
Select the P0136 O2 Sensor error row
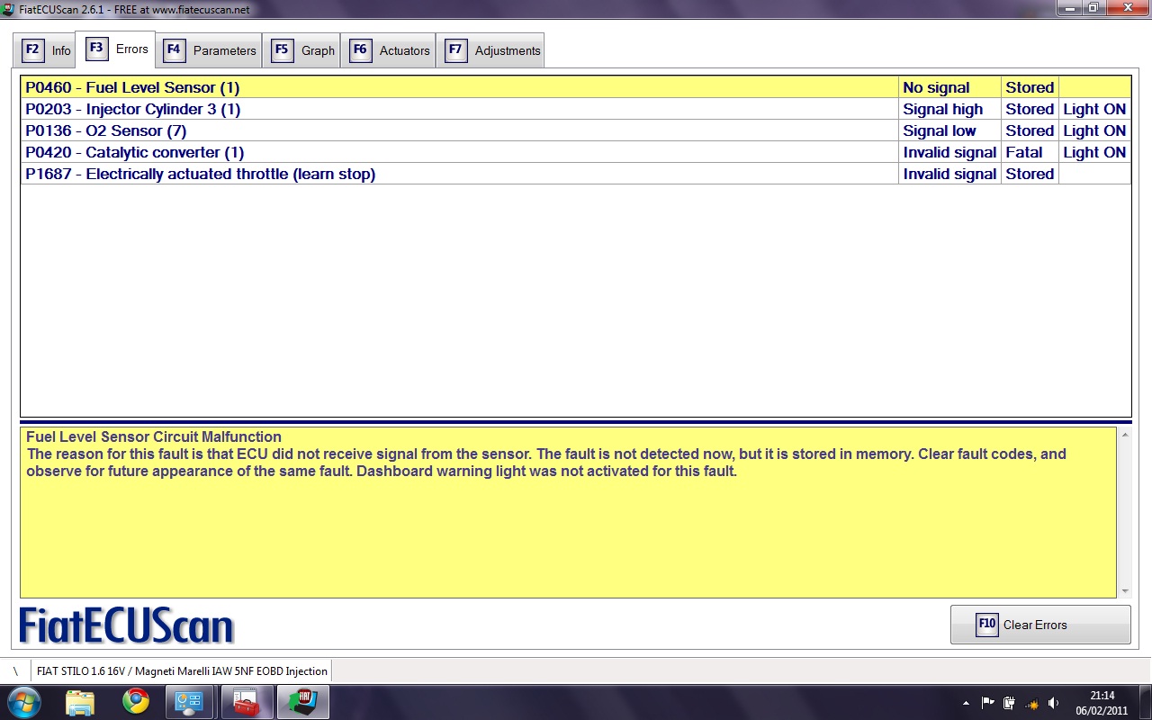[x=576, y=130]
